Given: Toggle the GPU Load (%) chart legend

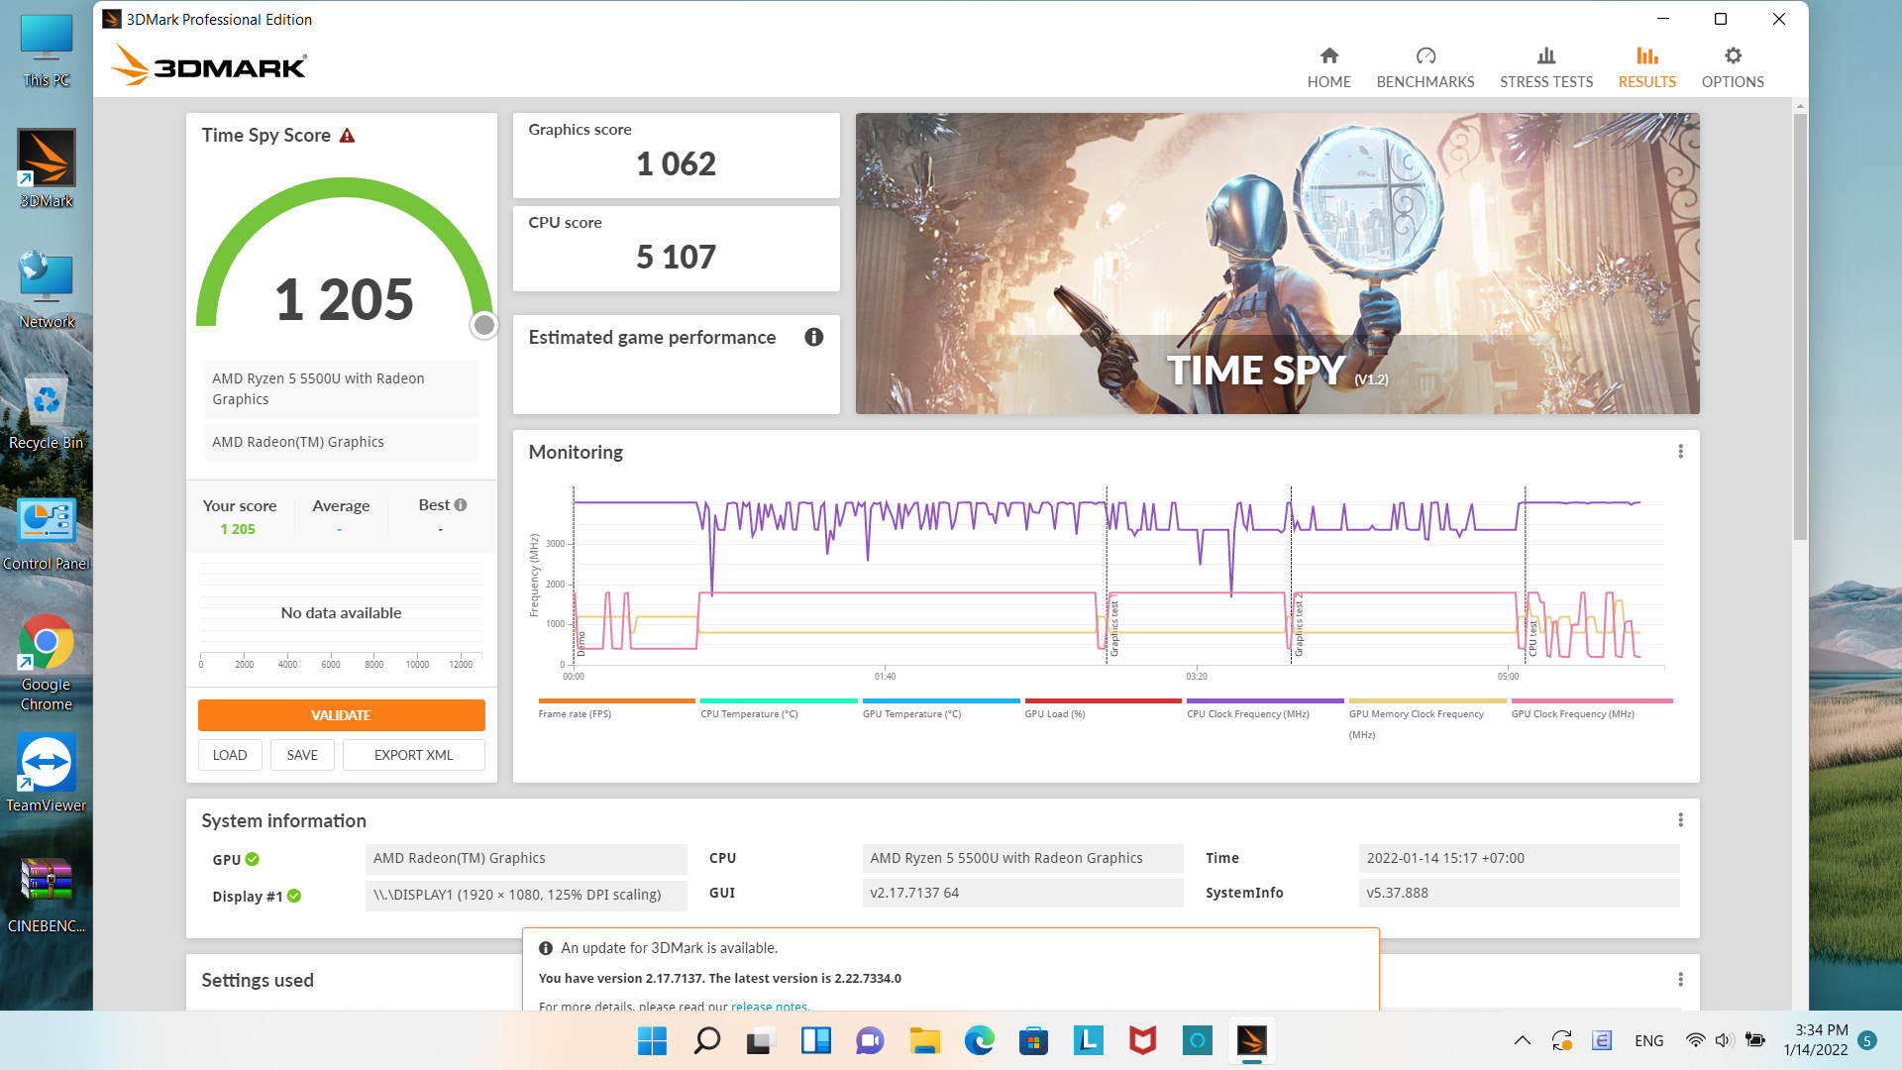Looking at the screenshot, I should click(x=1104, y=709).
